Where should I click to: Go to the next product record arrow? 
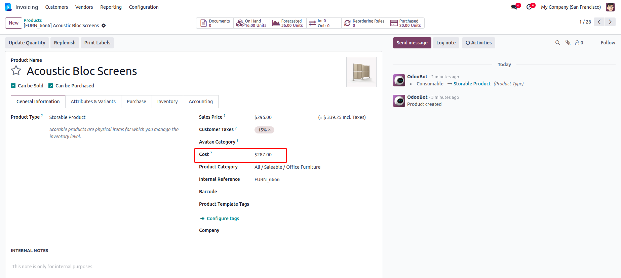point(610,22)
